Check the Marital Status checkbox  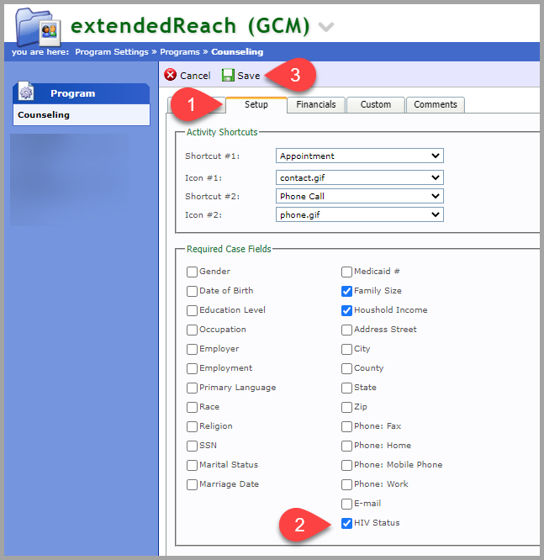[192, 465]
